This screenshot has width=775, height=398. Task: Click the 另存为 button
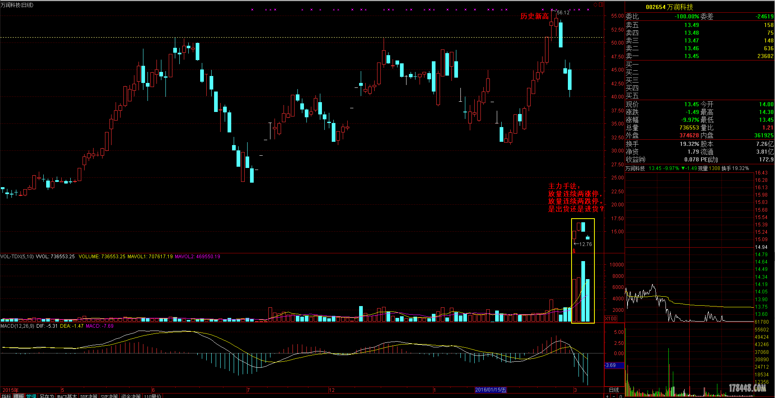(x=47, y=396)
